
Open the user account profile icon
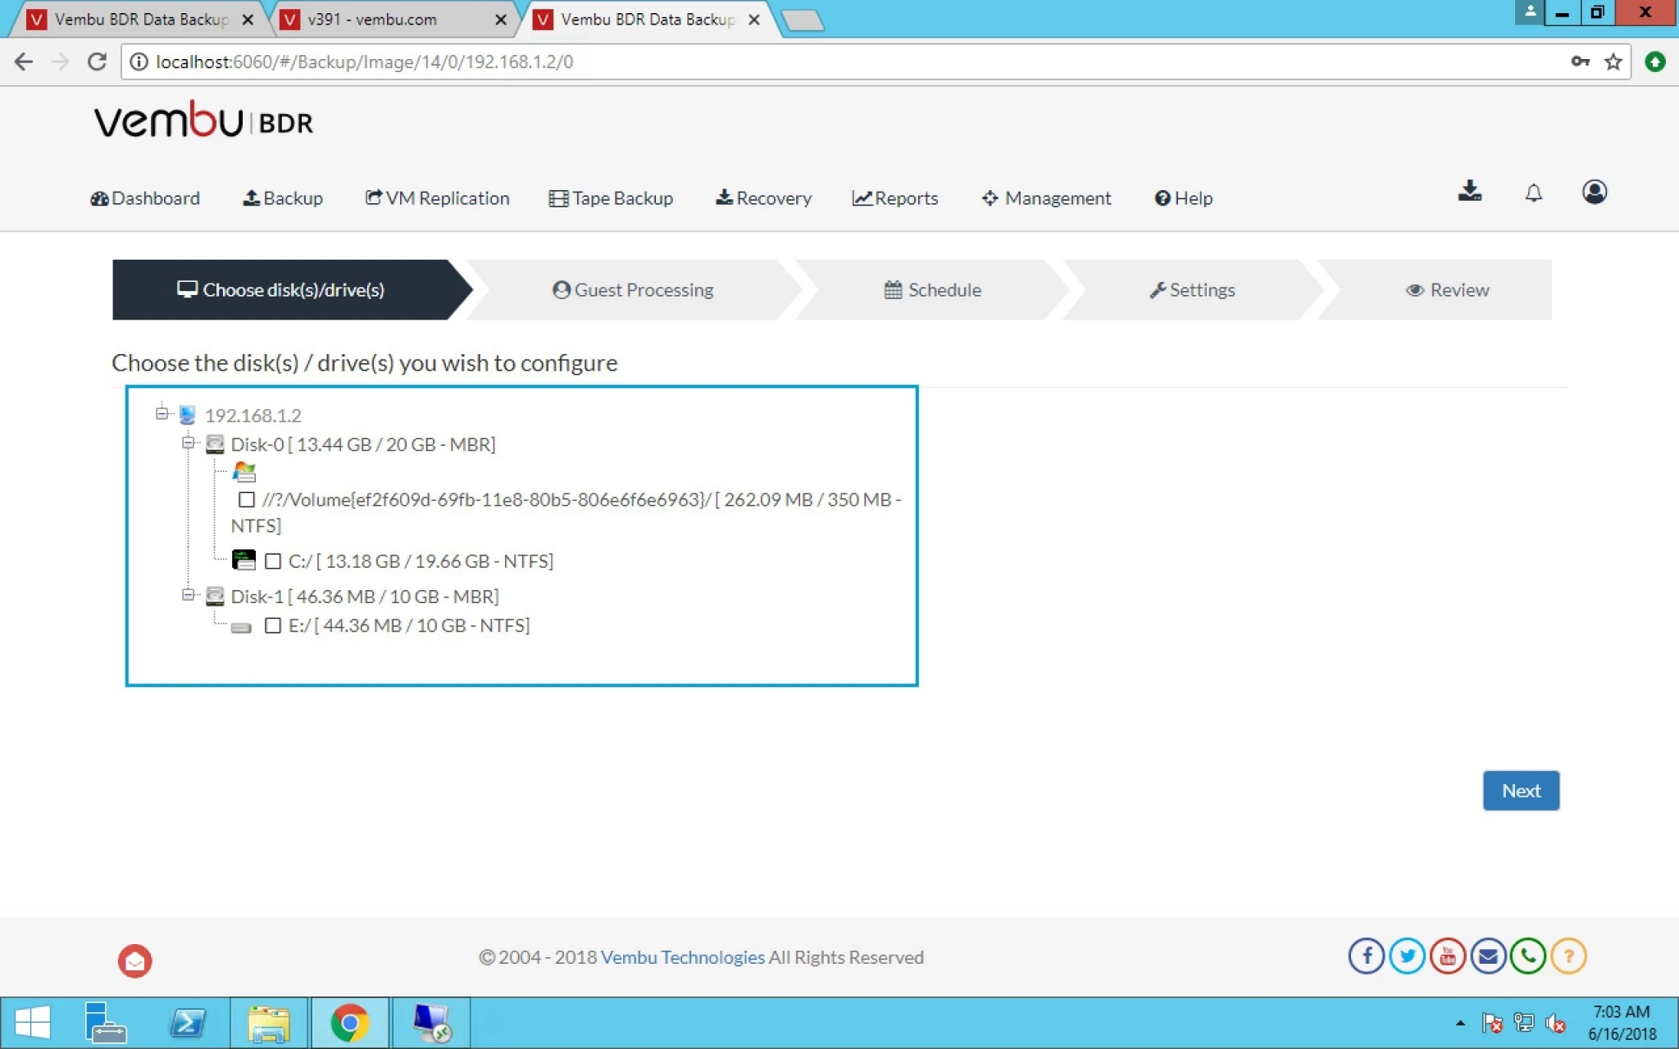pyautogui.click(x=1594, y=192)
